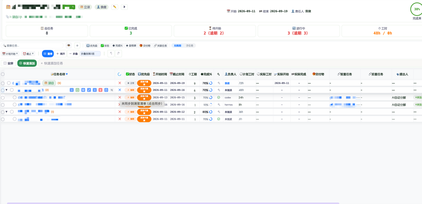Click the blue link icon in the row actions
Screen dimensions: 422x204
tap(89, 90)
